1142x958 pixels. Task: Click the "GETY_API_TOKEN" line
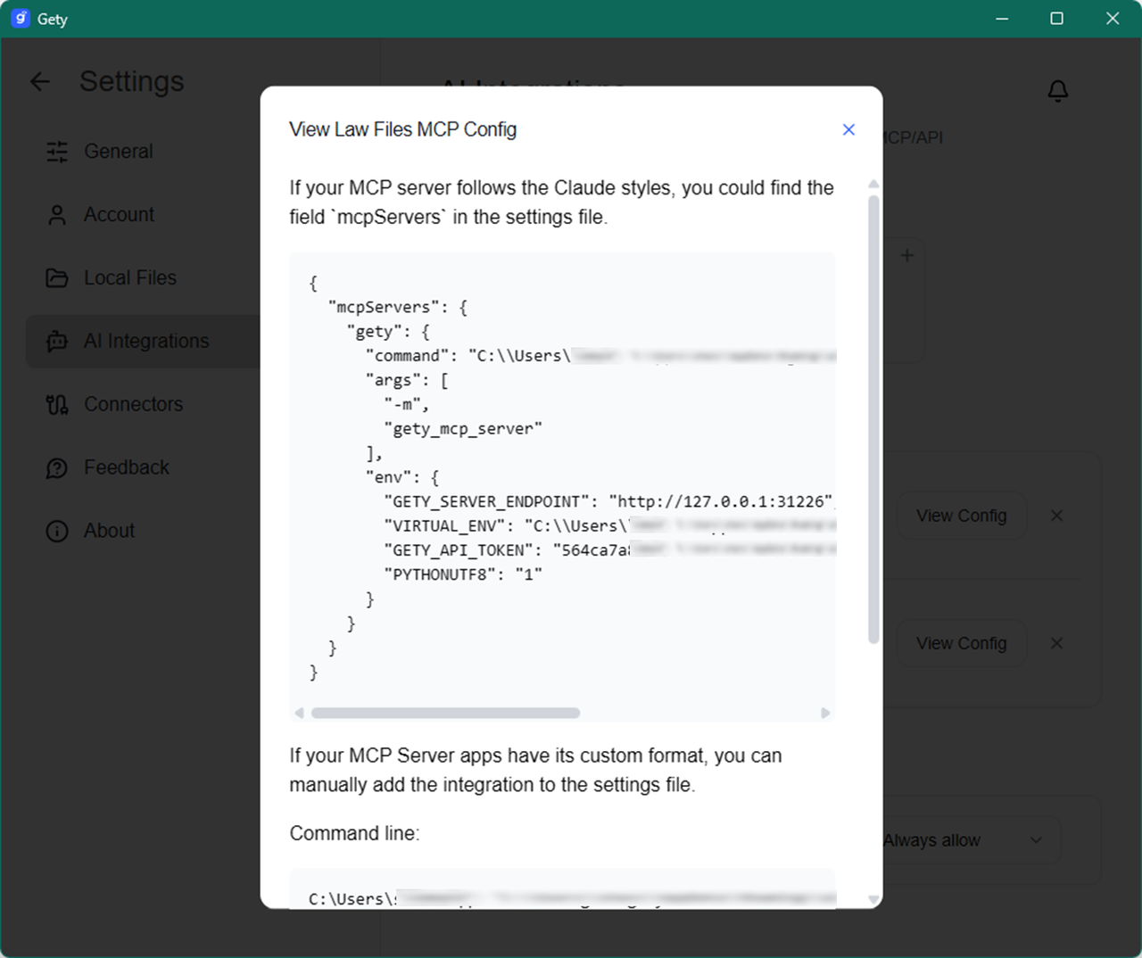click(x=610, y=551)
